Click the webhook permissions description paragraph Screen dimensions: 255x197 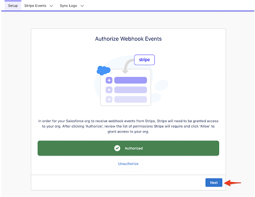(128, 126)
